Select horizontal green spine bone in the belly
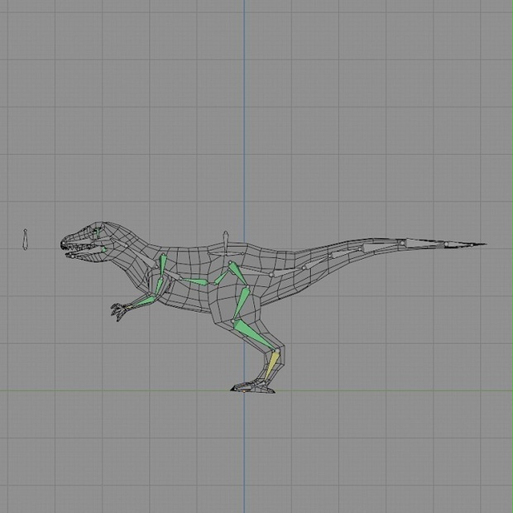 pos(195,281)
